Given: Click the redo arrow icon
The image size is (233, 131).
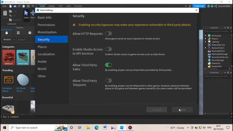Looking at the screenshot, I should [x=19, y=6].
